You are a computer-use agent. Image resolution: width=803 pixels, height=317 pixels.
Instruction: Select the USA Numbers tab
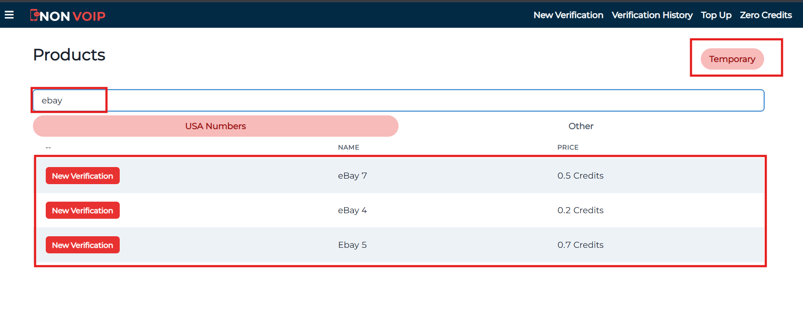(216, 126)
